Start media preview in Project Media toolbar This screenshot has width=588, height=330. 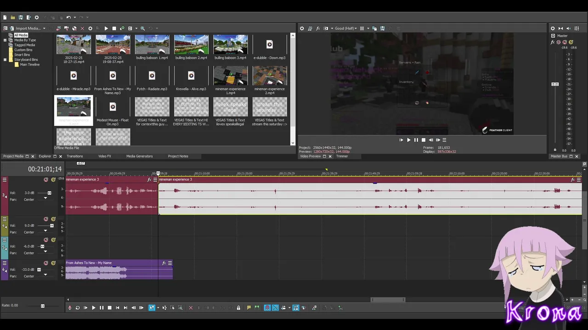pos(106,28)
